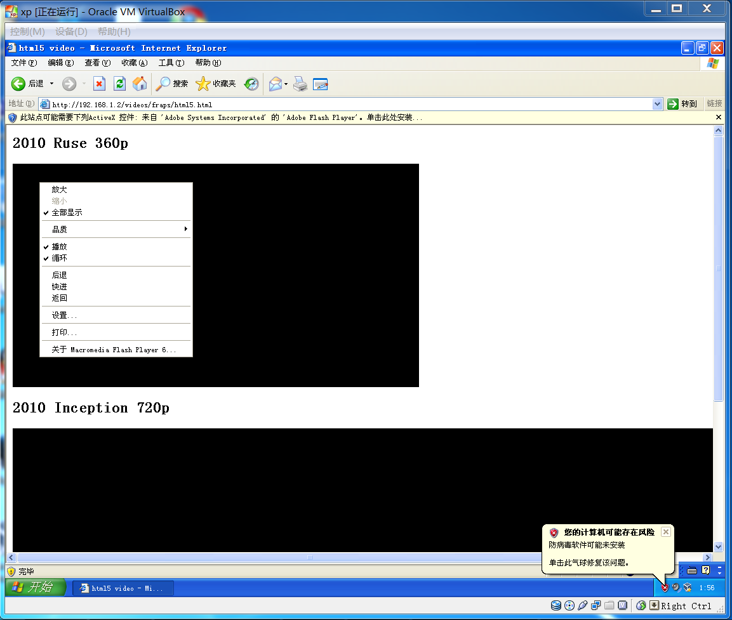Click the Edit page icon in toolbar
The image size is (732, 620).
tap(320, 84)
